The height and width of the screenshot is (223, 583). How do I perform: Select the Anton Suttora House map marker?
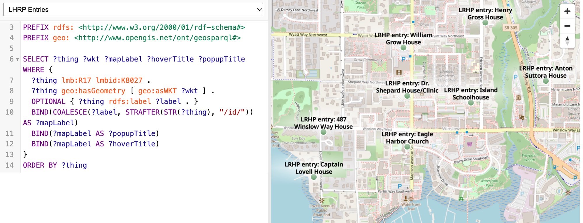[x=546, y=81]
